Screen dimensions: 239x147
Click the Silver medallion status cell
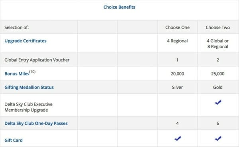pyautogui.click(x=177, y=87)
